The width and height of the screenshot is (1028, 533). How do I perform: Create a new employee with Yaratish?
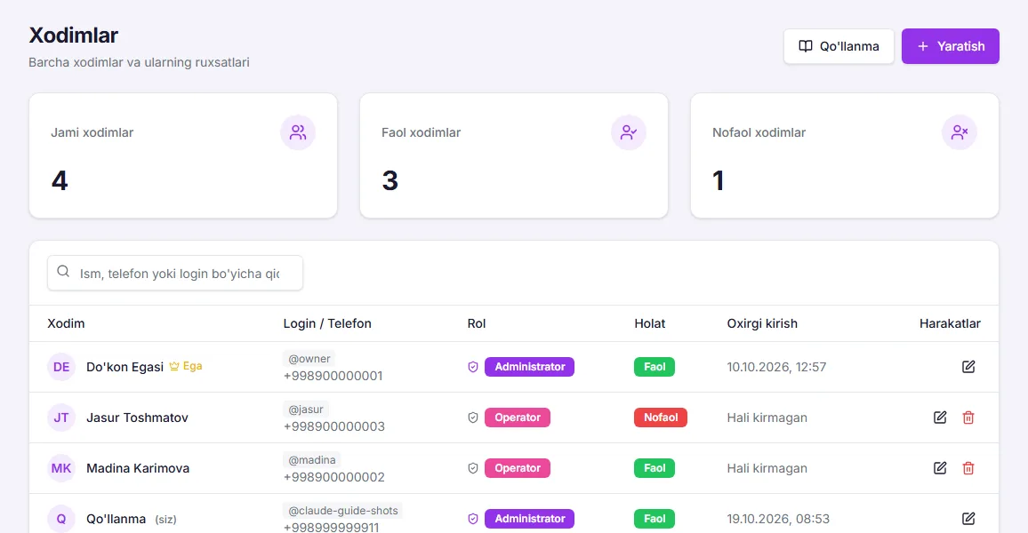click(x=950, y=46)
